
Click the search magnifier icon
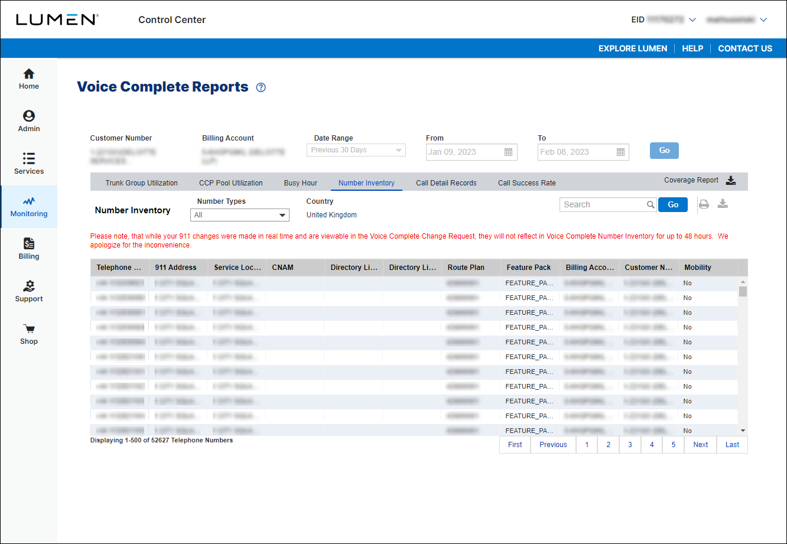point(651,205)
